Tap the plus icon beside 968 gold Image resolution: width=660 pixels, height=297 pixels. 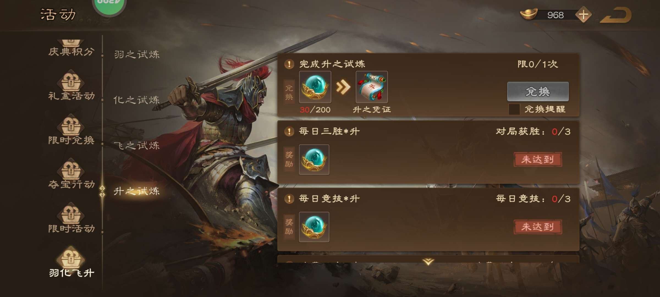tap(583, 15)
